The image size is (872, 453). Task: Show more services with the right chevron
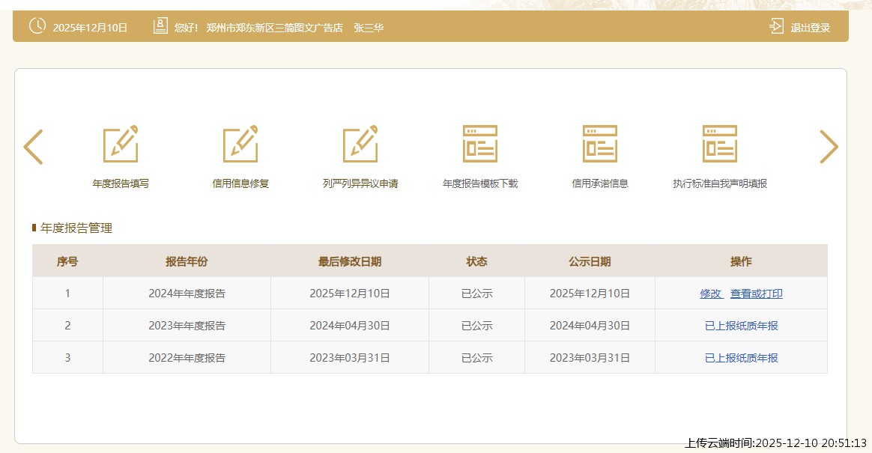click(829, 147)
